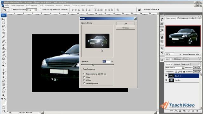Select the History Brush tool
This screenshot has width=203, height=114.
[3, 52]
